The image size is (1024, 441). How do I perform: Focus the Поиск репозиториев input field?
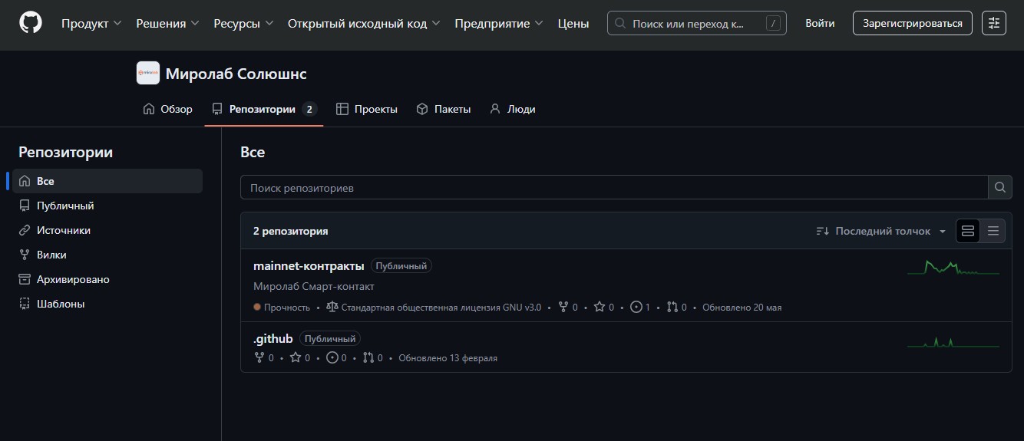(614, 187)
